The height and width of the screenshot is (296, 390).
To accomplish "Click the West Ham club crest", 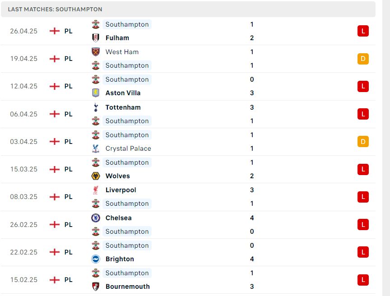I will [x=96, y=52].
